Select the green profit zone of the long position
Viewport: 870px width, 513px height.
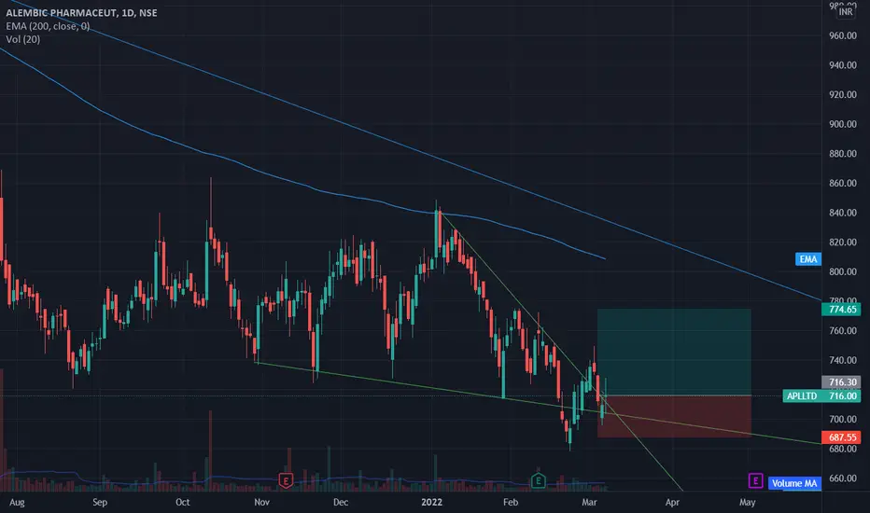click(x=674, y=353)
